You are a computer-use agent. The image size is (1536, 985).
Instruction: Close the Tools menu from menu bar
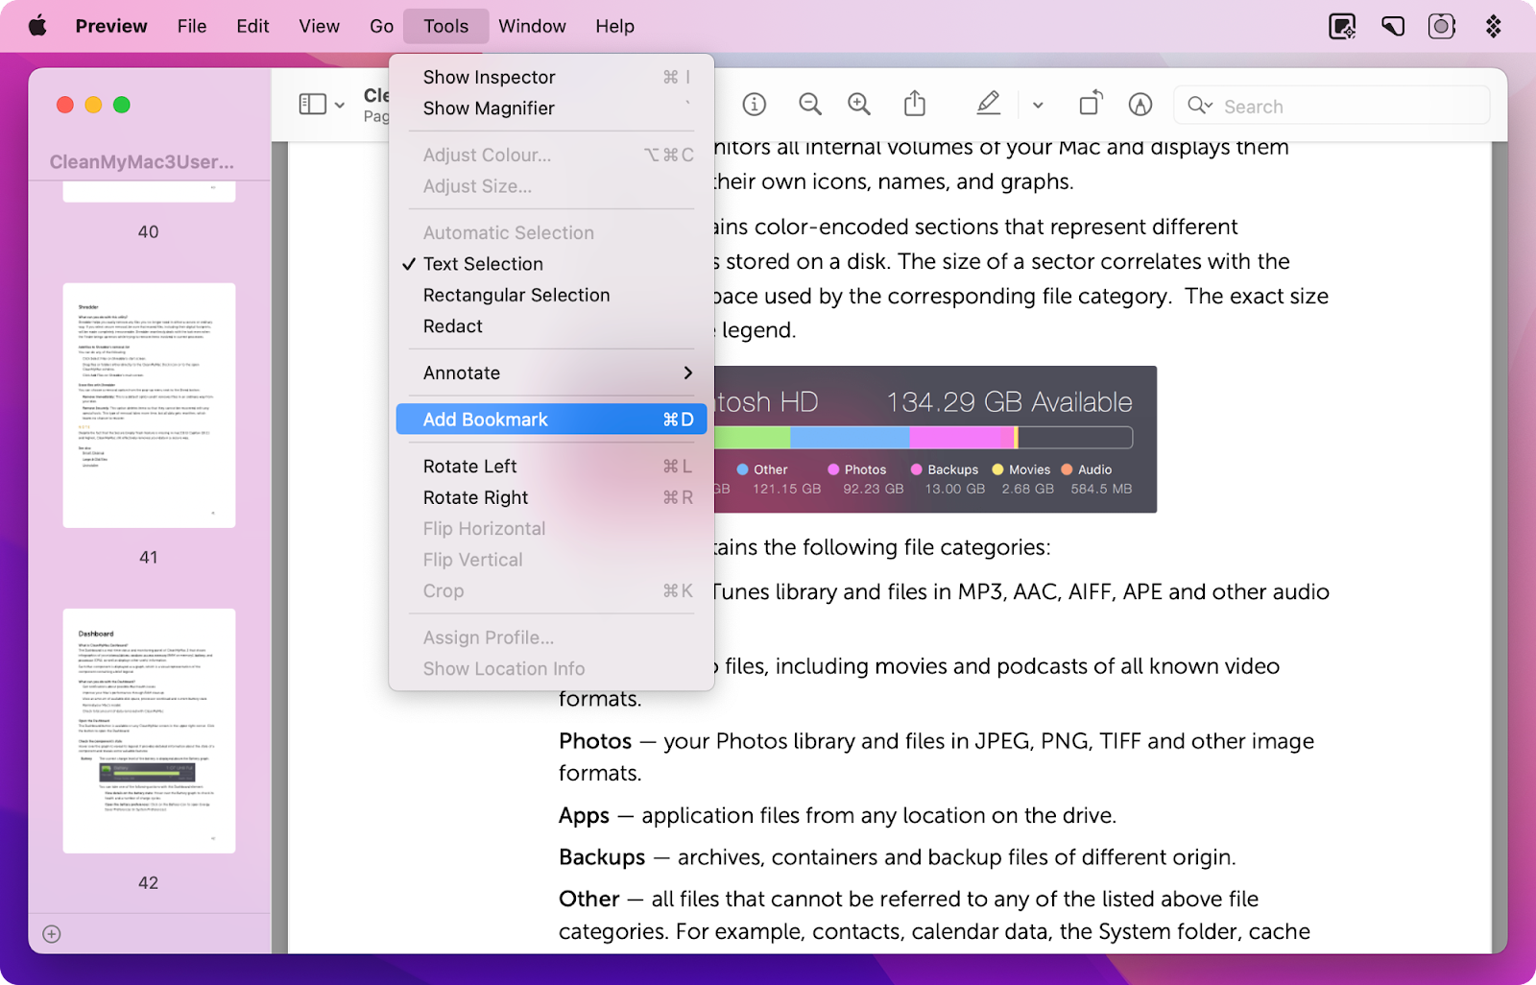tap(446, 26)
